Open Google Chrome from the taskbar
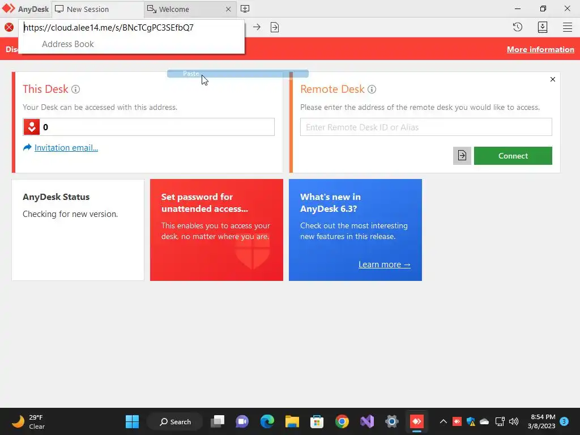Image resolution: width=580 pixels, height=435 pixels. coord(342,421)
